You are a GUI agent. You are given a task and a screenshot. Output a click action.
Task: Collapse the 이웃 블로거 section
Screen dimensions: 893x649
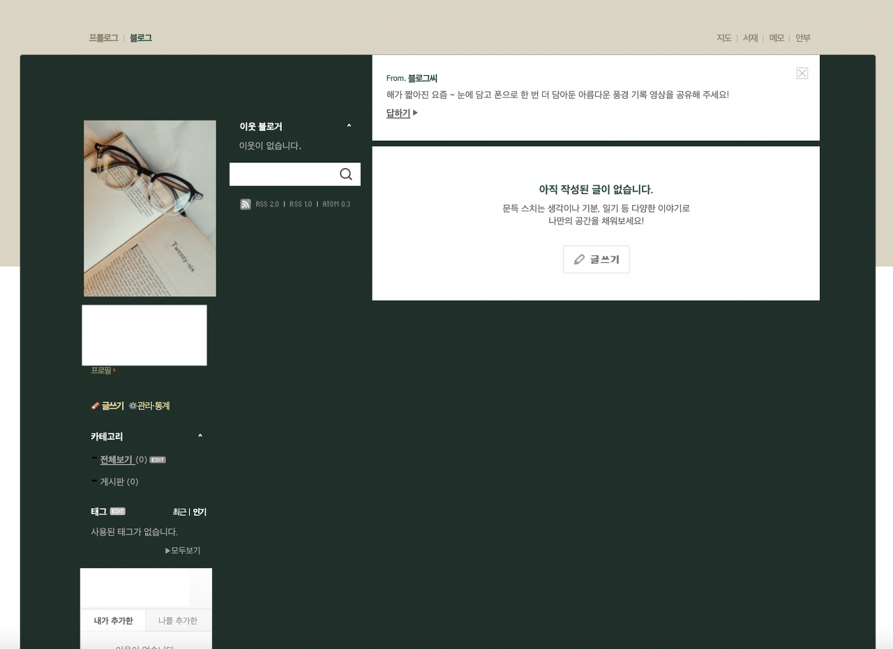pyautogui.click(x=349, y=127)
